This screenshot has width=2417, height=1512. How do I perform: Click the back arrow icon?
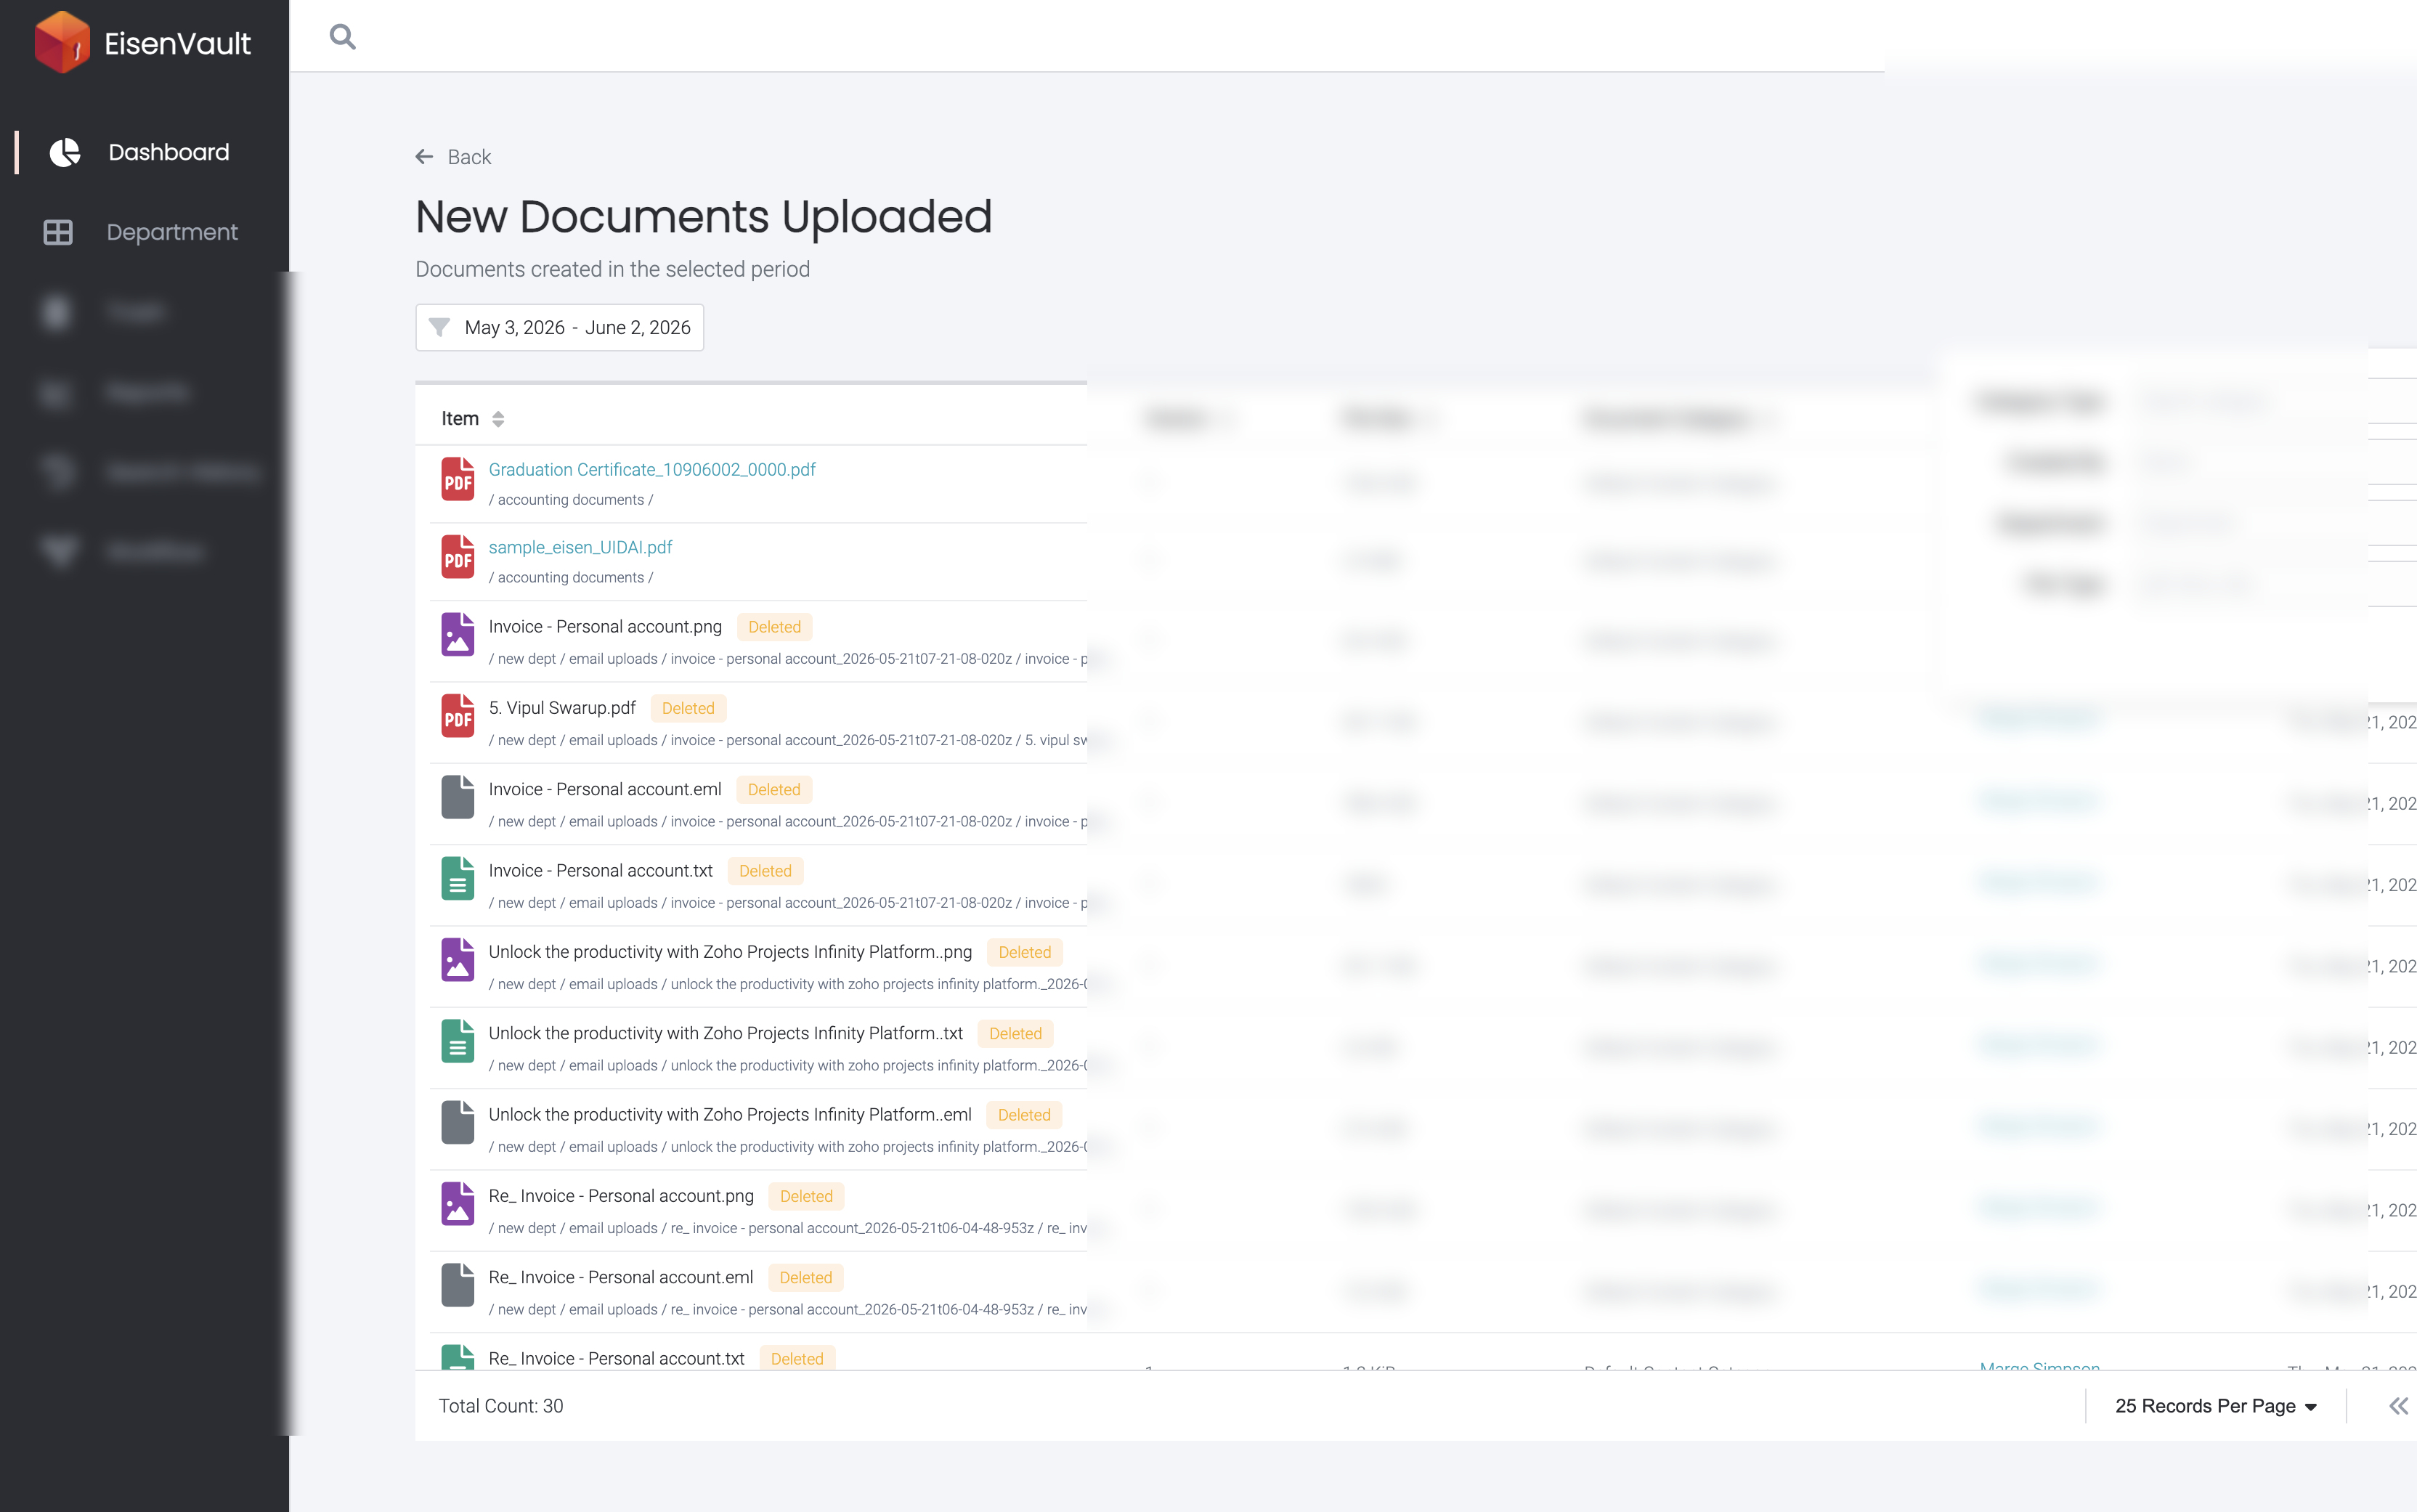[x=424, y=157]
